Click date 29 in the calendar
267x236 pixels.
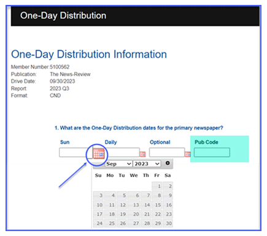[157, 223]
